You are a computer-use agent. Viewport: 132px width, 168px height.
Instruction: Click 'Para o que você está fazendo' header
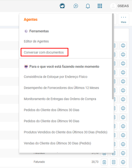pyautogui.click(x=64, y=66)
